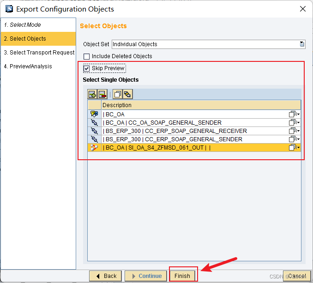Select step 4 Preview/Analysis
Screen dimensions: 313x283
coord(38,66)
